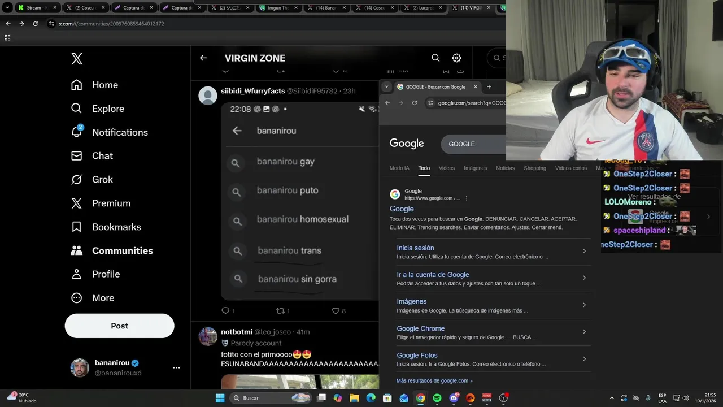723x407 pixels.
Task: Open VIRGIN ZONE community settings gear
Action: click(456, 58)
